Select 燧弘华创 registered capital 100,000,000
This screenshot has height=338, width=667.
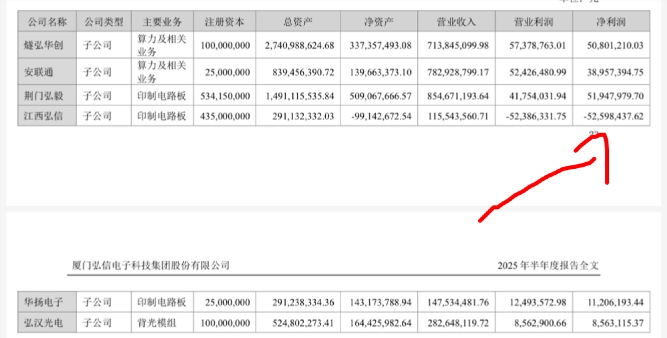[x=225, y=46]
